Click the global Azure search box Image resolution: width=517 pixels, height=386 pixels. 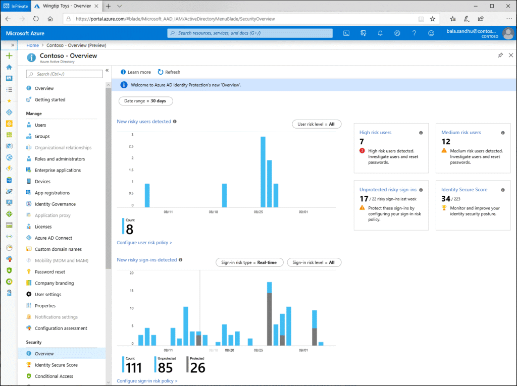click(x=250, y=33)
